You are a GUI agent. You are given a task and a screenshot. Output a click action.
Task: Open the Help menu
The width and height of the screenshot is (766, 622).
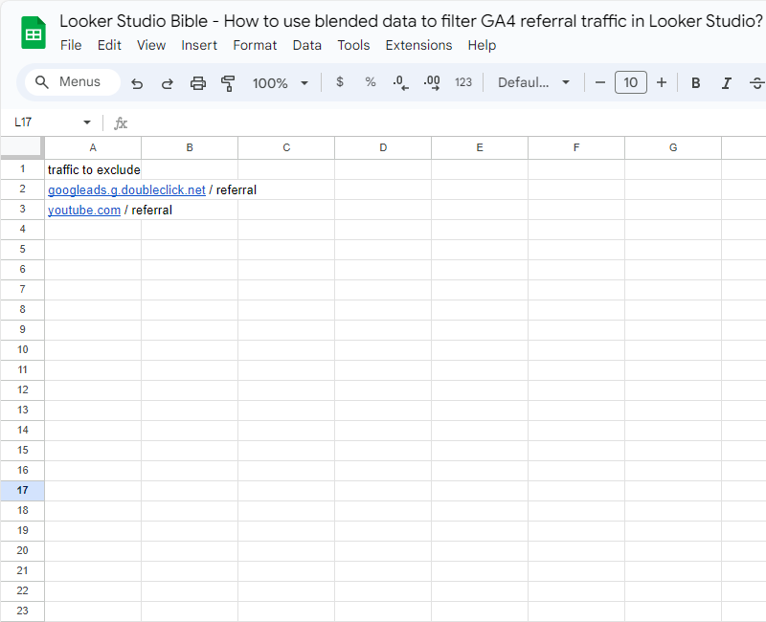[482, 45]
